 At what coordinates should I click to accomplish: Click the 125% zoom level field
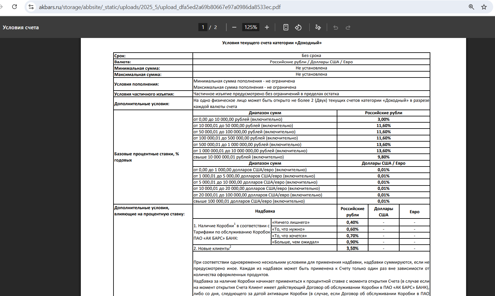pos(251,27)
